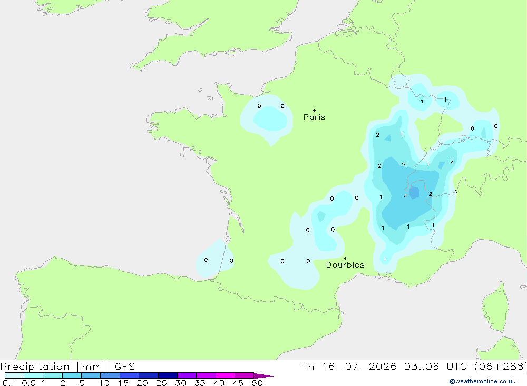527x386 pixels.
Task: Click the '5' precipitation value on the map
Action: [406, 196]
